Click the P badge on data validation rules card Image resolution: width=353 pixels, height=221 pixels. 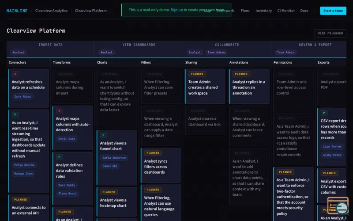60,157
